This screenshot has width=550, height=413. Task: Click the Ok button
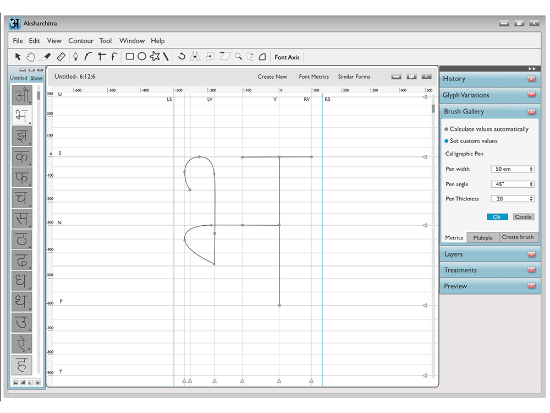coord(497,217)
